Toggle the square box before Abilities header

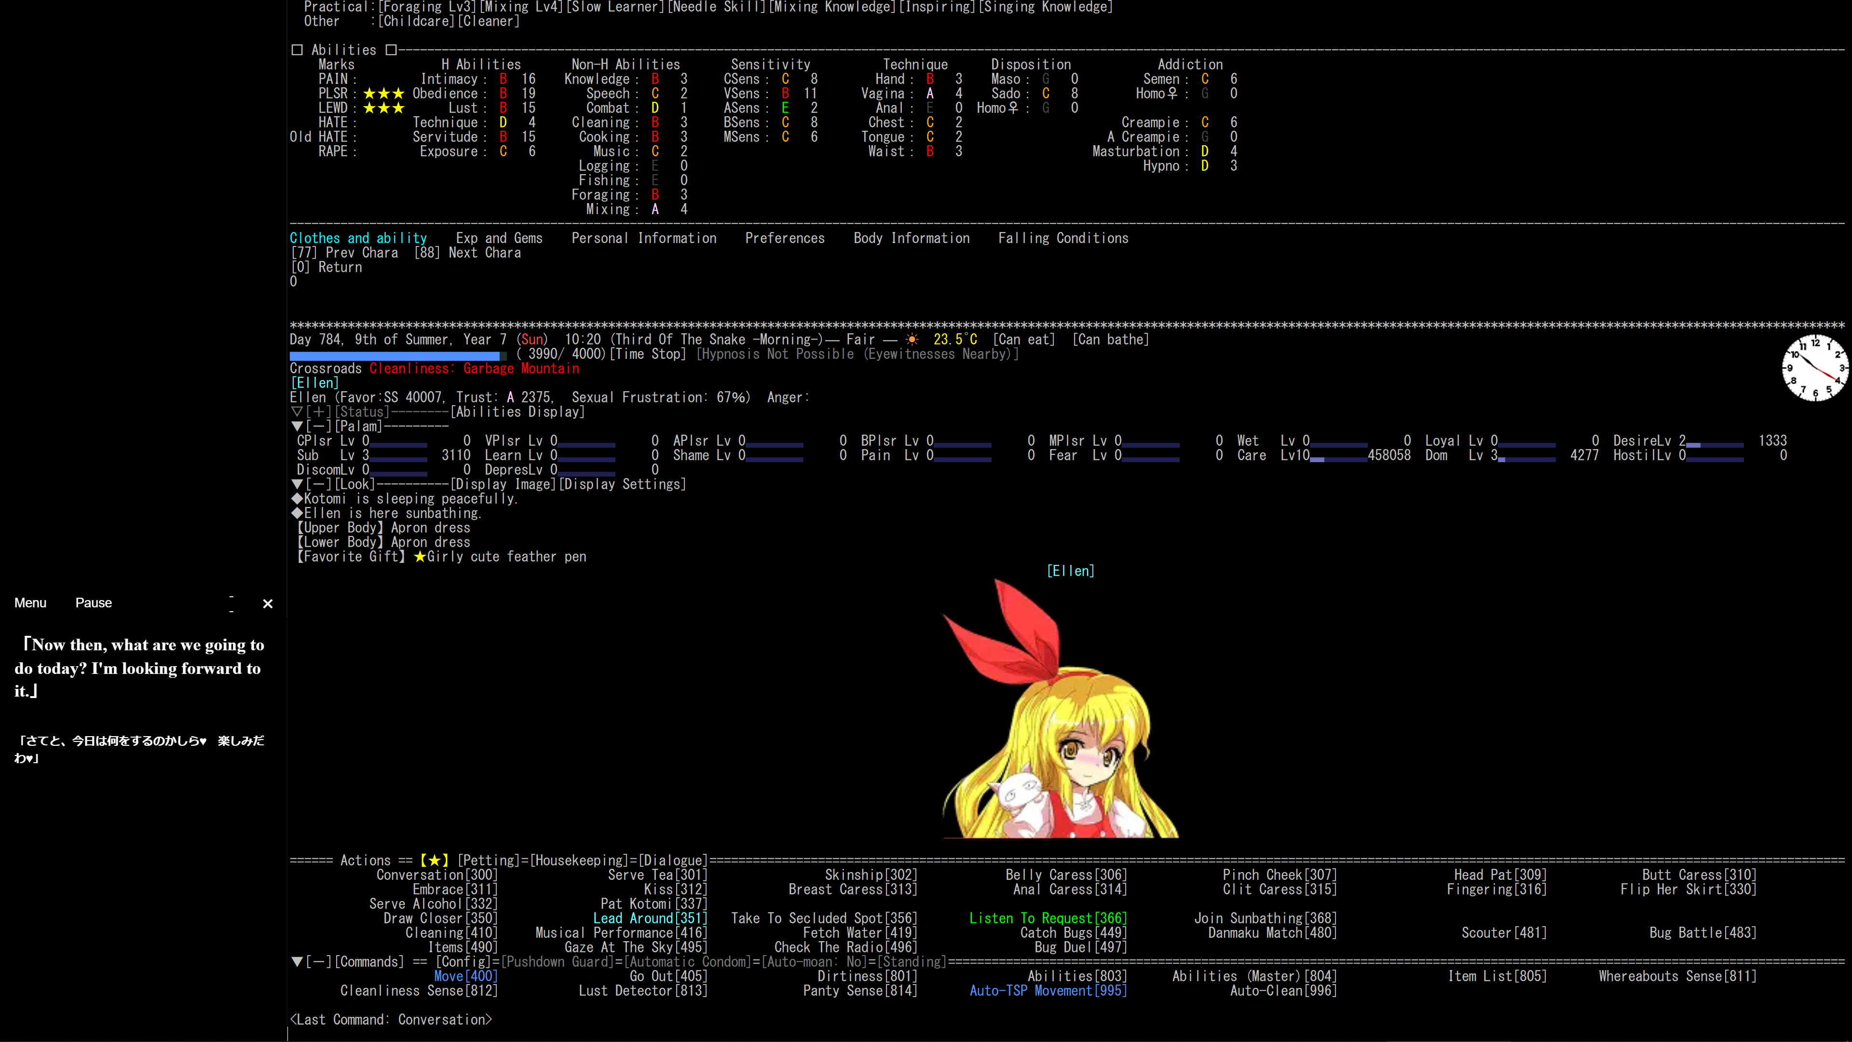[297, 50]
